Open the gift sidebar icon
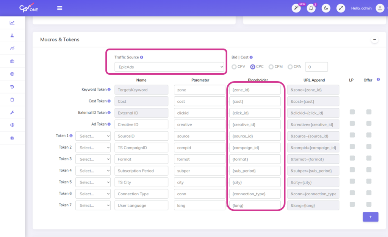The image size is (388, 237). (12, 138)
